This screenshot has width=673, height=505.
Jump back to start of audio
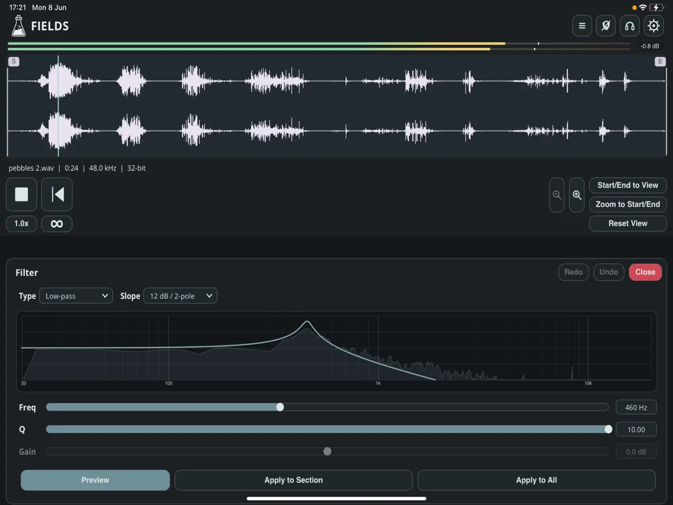[57, 194]
